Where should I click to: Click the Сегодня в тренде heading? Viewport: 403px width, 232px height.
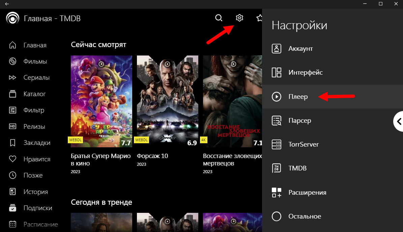(x=102, y=202)
